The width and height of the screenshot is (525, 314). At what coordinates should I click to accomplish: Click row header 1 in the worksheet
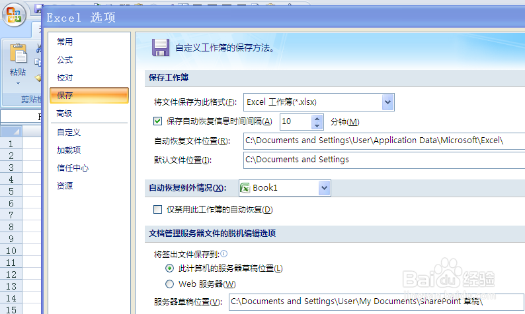point(11,144)
